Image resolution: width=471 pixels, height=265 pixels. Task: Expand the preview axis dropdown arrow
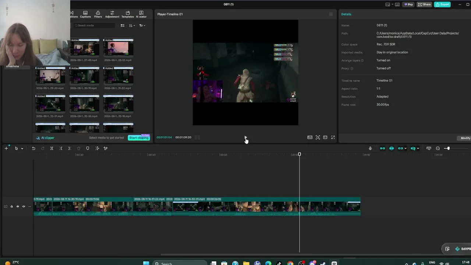tap(418, 148)
